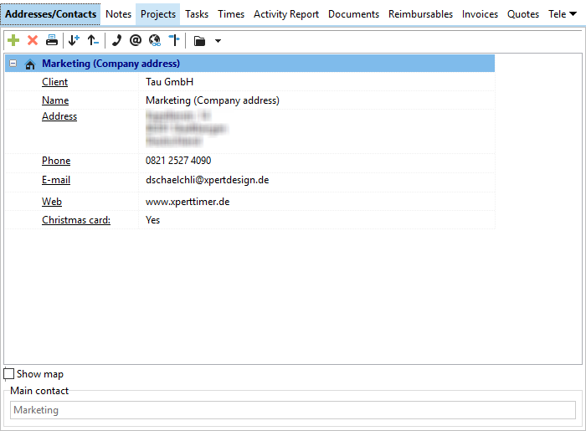Open the dropdown arrow beside the folder icon

click(x=218, y=40)
